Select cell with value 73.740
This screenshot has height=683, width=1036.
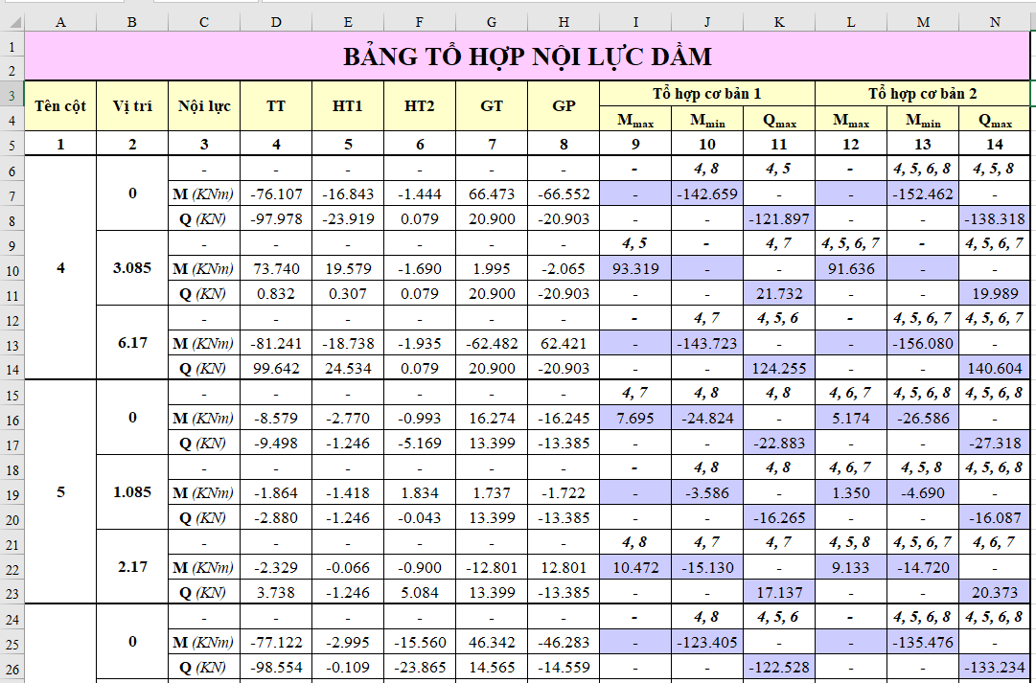(x=276, y=269)
